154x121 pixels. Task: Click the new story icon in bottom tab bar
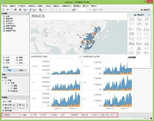tap(112, 115)
